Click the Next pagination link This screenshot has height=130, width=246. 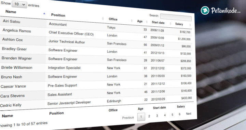(189, 114)
